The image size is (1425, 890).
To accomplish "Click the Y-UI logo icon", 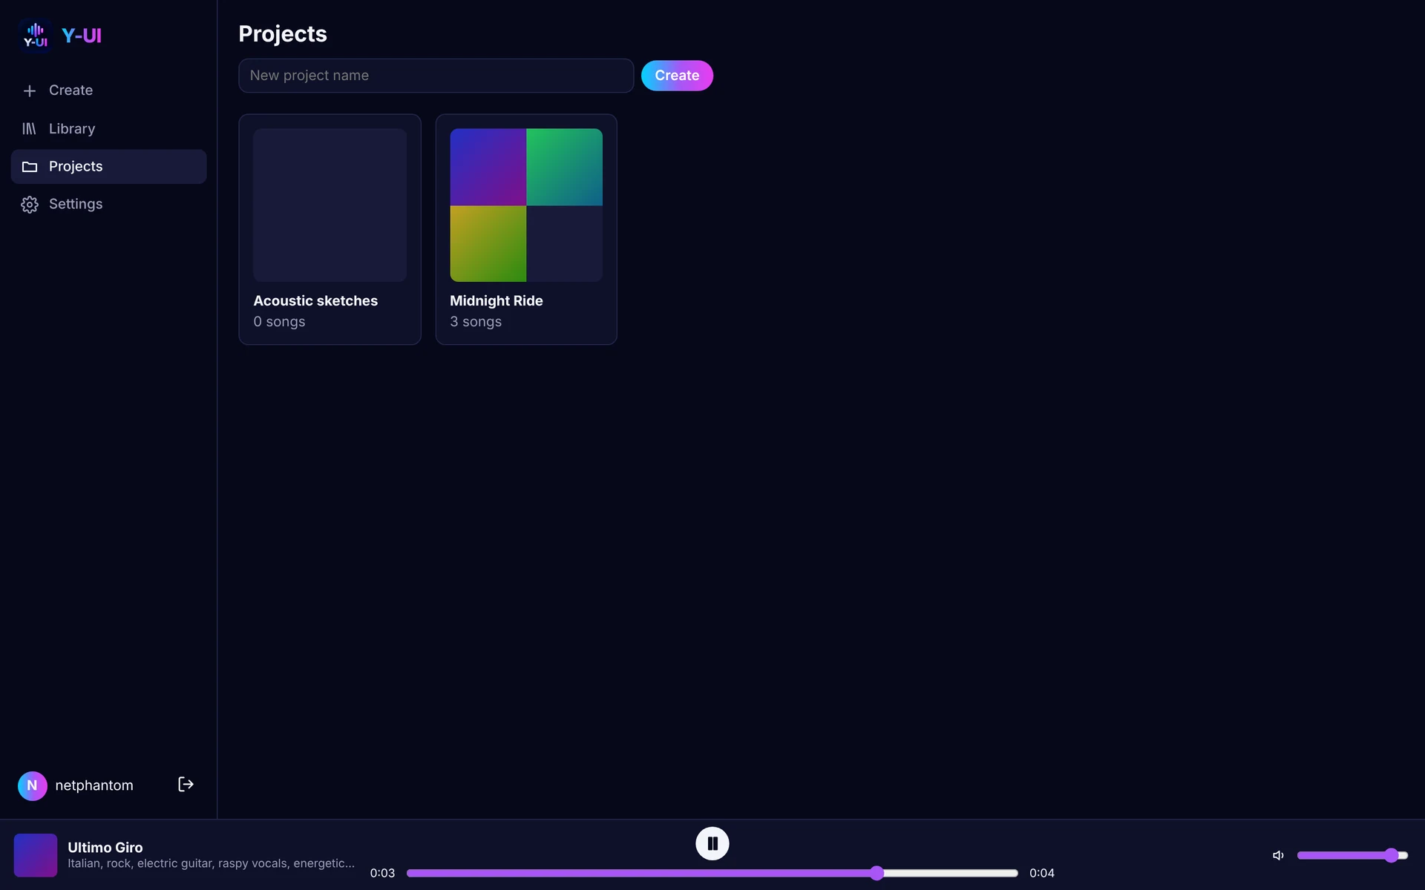I will coord(35,35).
